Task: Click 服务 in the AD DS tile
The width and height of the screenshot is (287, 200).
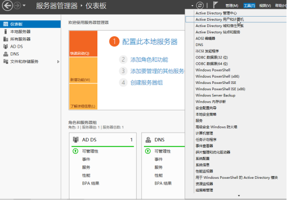Action: [x=86, y=167]
